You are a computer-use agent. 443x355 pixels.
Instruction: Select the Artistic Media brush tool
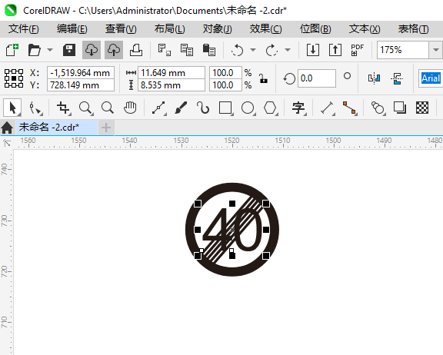181,108
